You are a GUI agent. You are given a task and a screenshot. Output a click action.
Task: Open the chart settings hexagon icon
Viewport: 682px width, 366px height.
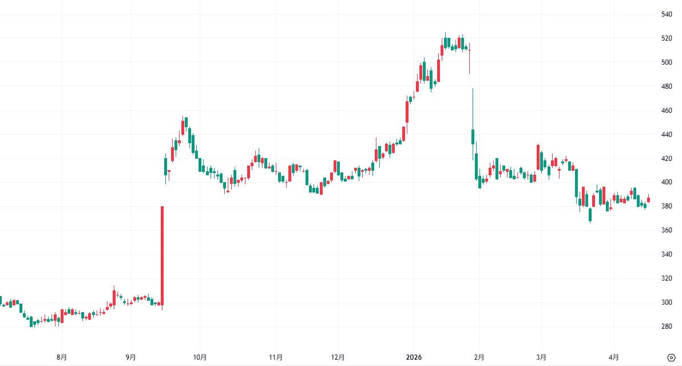[671, 357]
